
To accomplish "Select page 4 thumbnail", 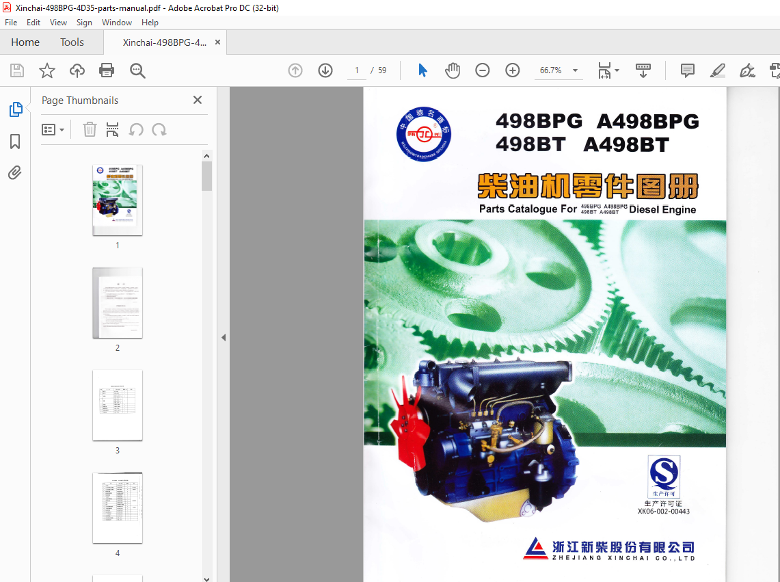I will 118,508.
